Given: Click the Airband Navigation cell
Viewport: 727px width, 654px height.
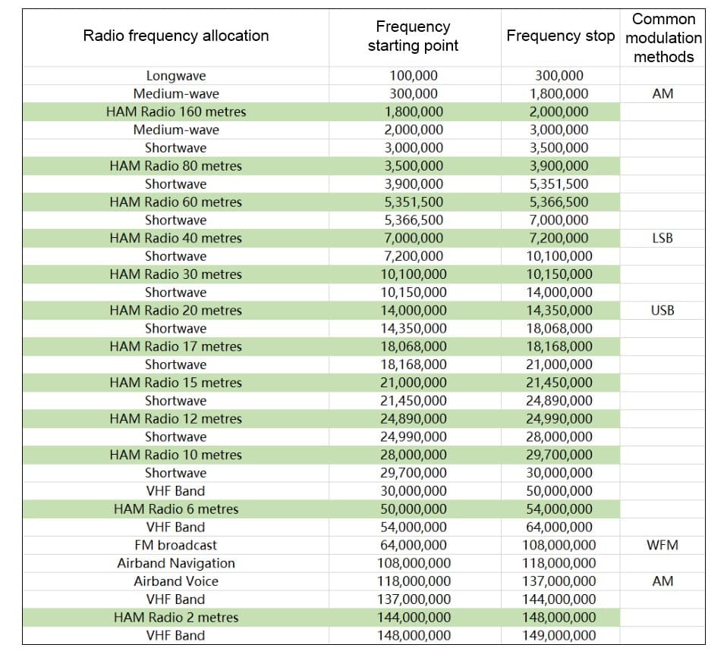Looking at the screenshot, I should point(176,563).
